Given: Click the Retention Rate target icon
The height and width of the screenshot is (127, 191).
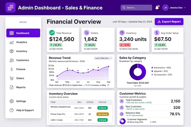Looking at the screenshot, I should click(x=122, y=114).
